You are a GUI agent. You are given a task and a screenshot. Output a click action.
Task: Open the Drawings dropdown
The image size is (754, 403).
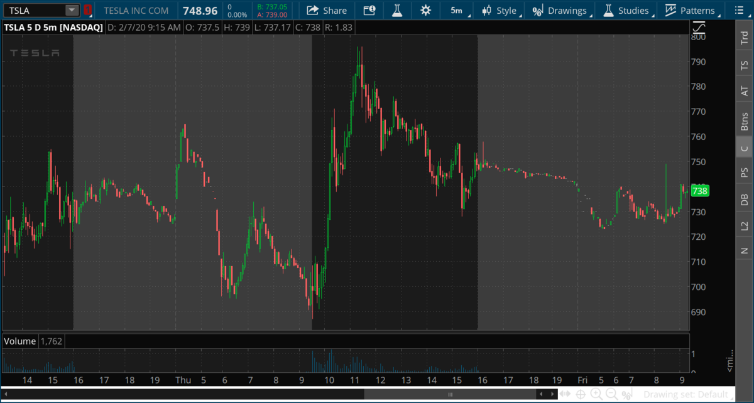pos(560,10)
